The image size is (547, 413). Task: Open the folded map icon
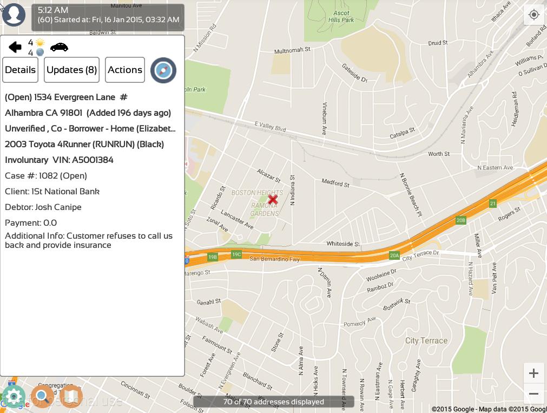pos(70,397)
